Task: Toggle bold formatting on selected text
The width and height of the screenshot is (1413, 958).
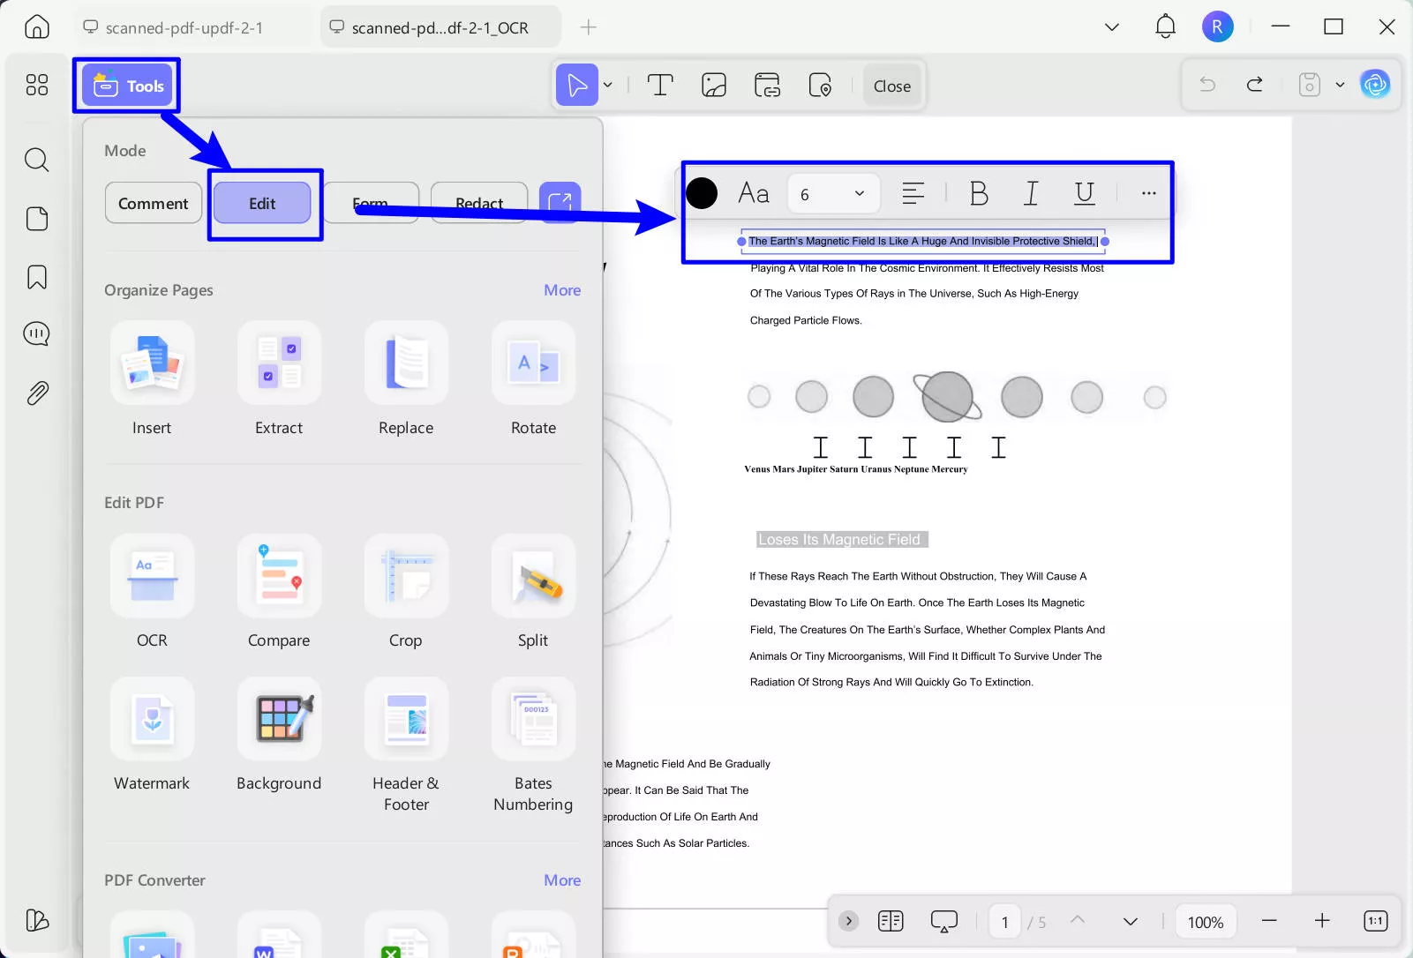Action: pyautogui.click(x=979, y=193)
